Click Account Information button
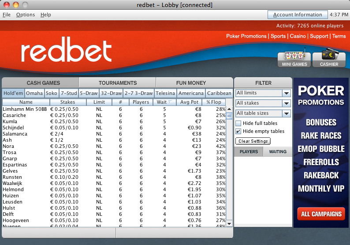 pos(298,15)
